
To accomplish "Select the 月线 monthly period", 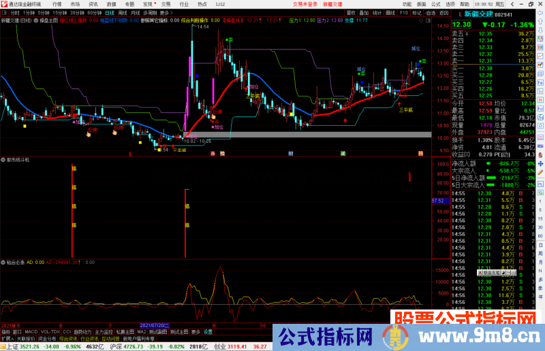I will (135, 13).
